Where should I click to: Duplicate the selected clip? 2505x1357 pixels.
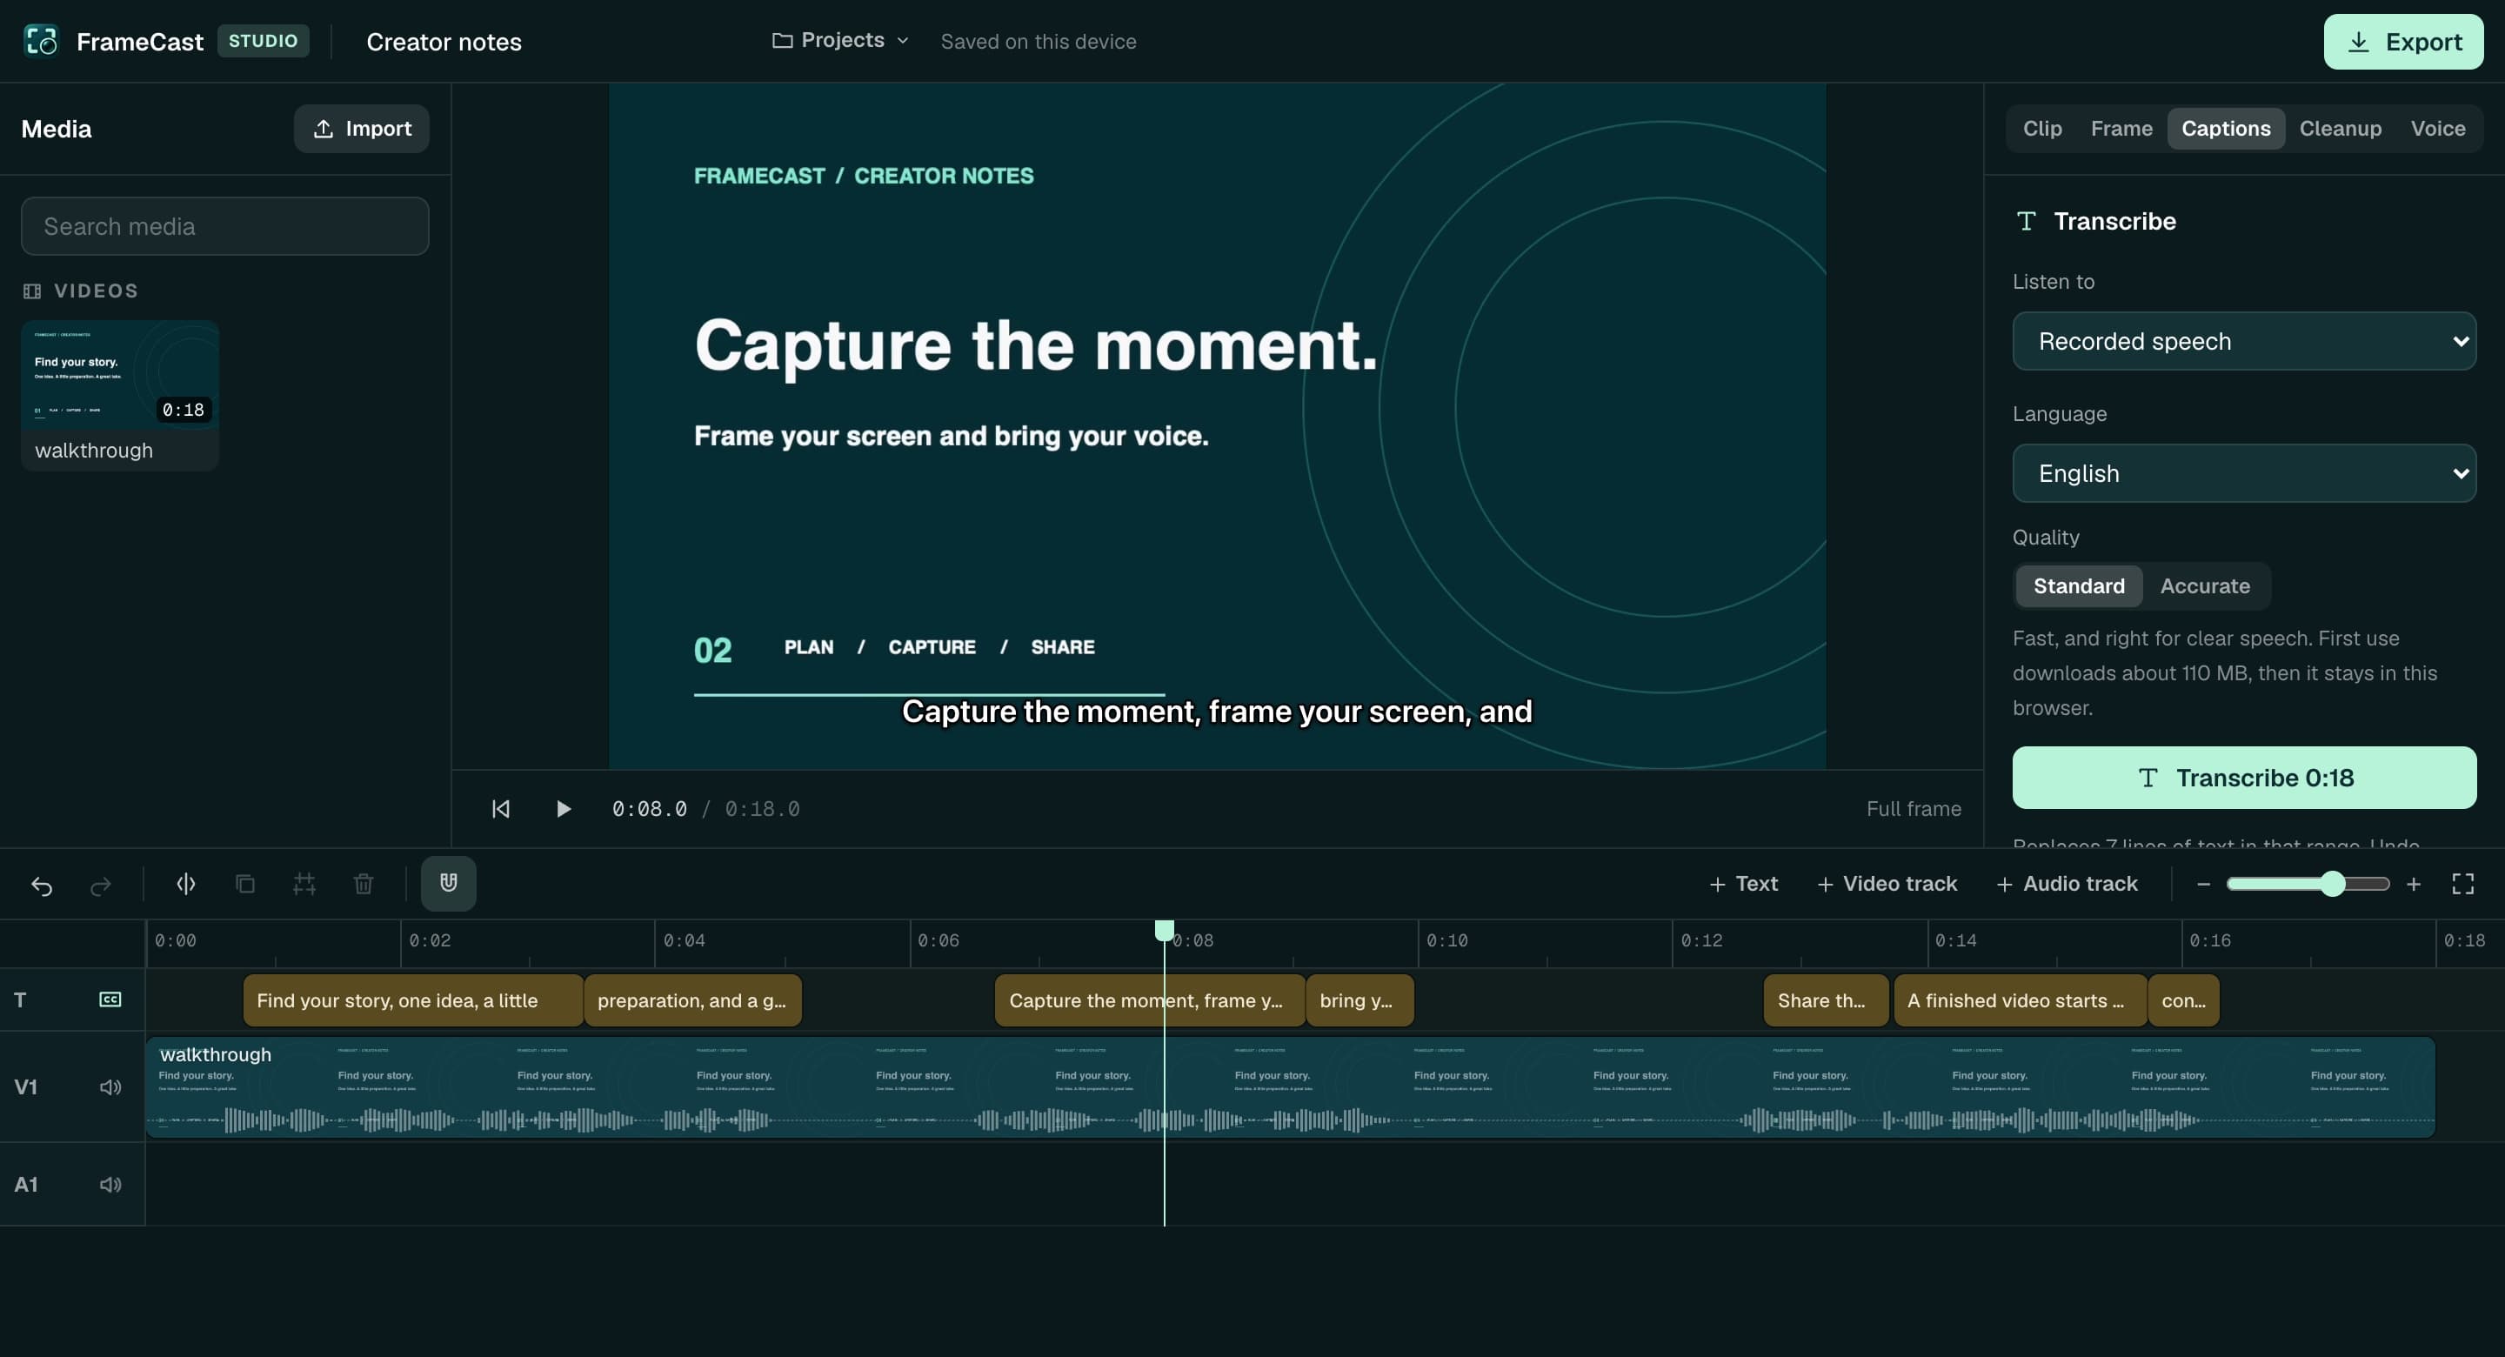click(245, 883)
